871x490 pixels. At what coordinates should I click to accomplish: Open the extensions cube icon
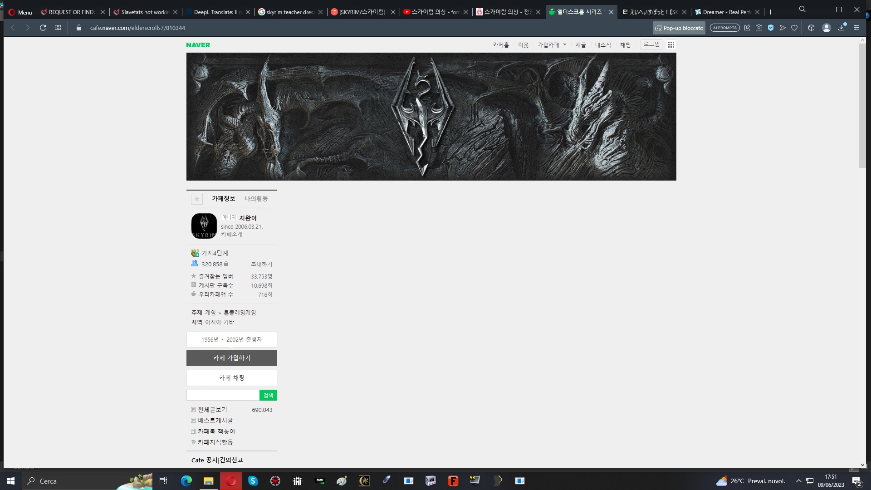point(812,28)
